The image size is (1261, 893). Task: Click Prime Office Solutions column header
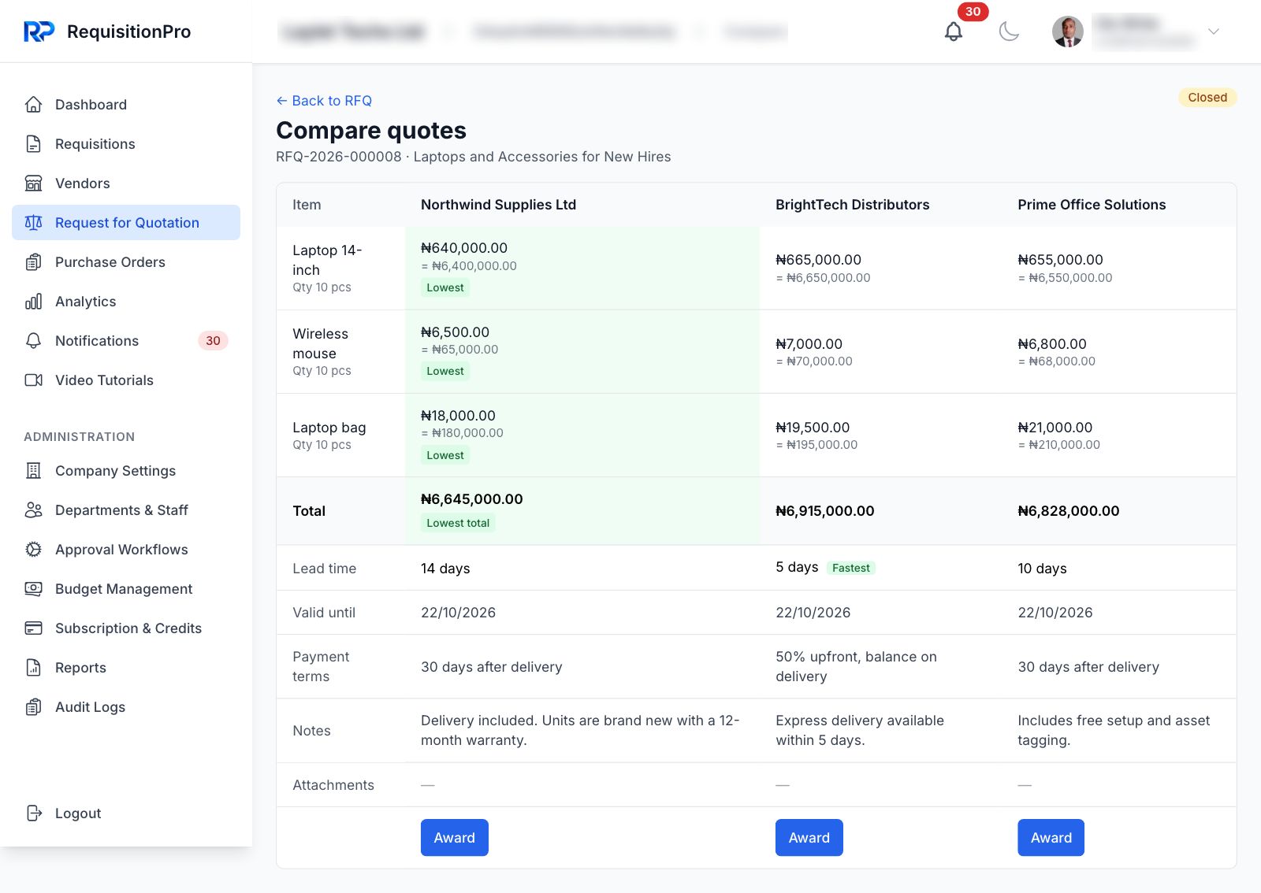[1092, 205]
